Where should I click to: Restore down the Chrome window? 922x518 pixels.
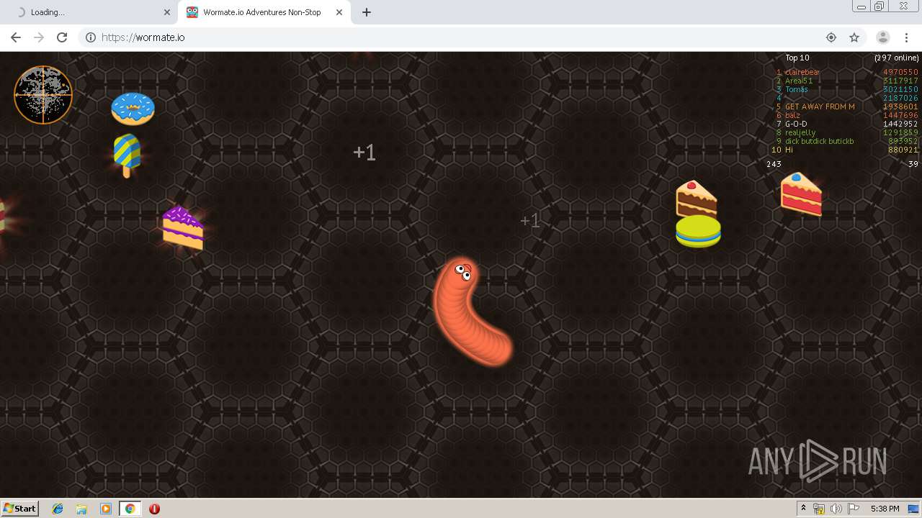pos(880,6)
